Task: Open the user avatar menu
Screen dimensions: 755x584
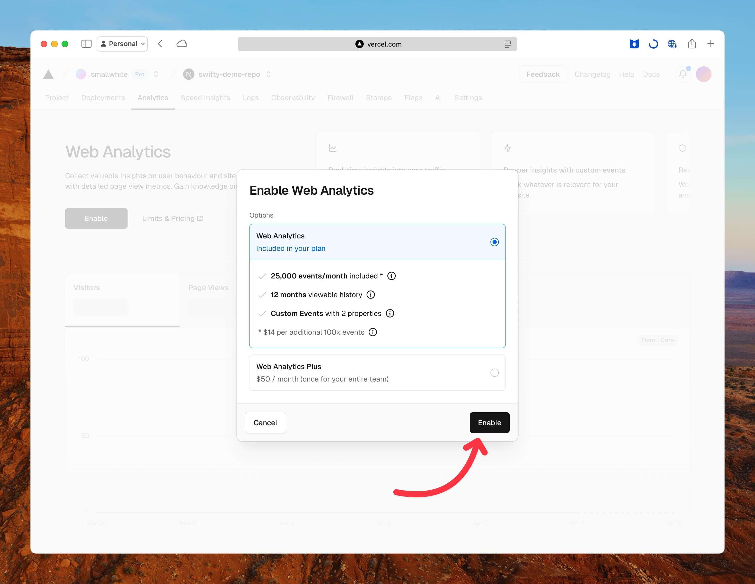Action: pos(703,74)
